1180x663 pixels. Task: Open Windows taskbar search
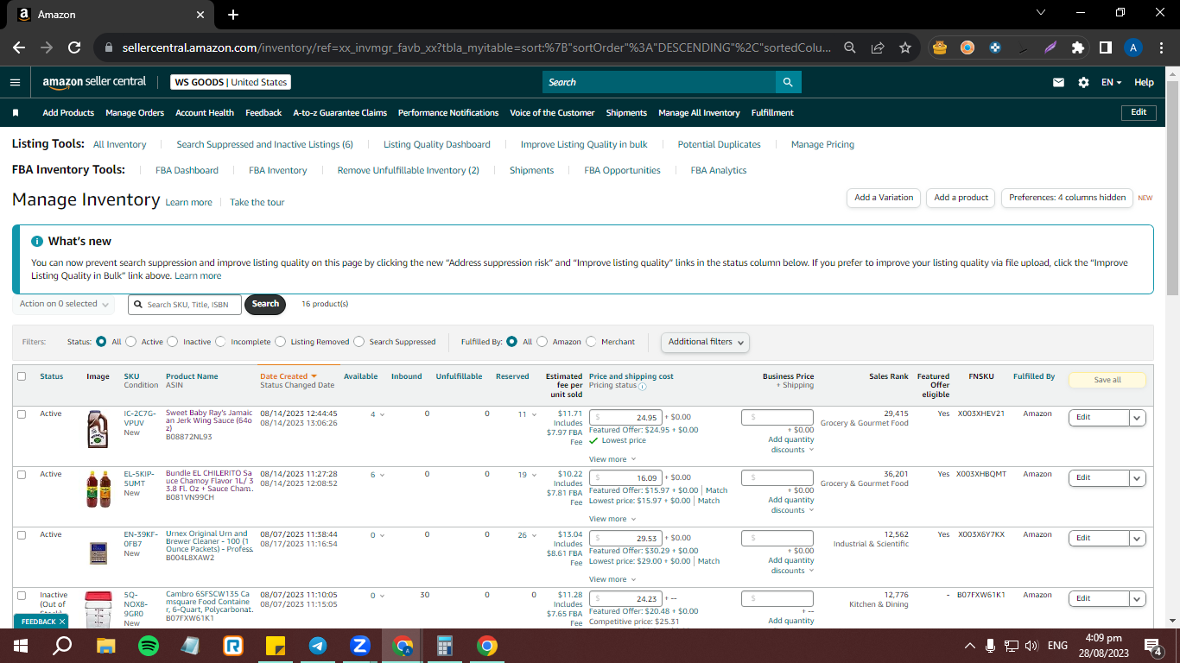63,645
